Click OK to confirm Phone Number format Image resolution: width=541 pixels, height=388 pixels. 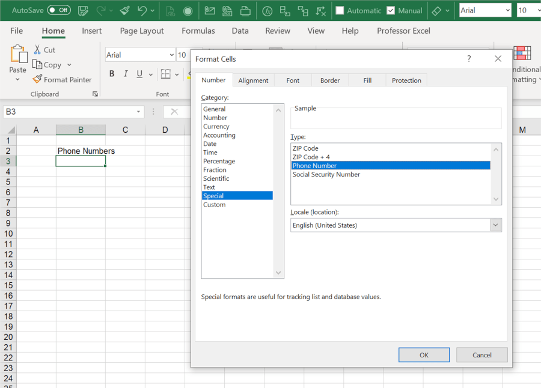click(x=424, y=354)
